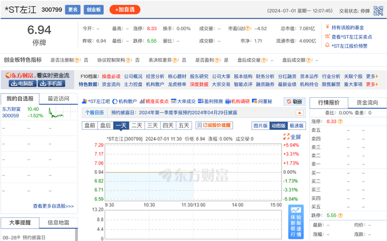The height and width of the screenshot is (241, 387).
Task: Click the help icon next to 盘后成交量
Action: tap(263, 60)
